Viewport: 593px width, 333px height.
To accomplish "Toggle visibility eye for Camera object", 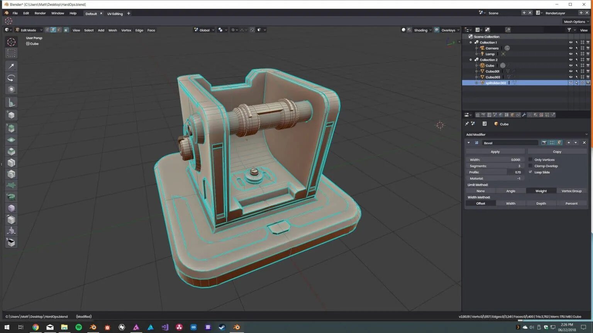I will coord(571,48).
